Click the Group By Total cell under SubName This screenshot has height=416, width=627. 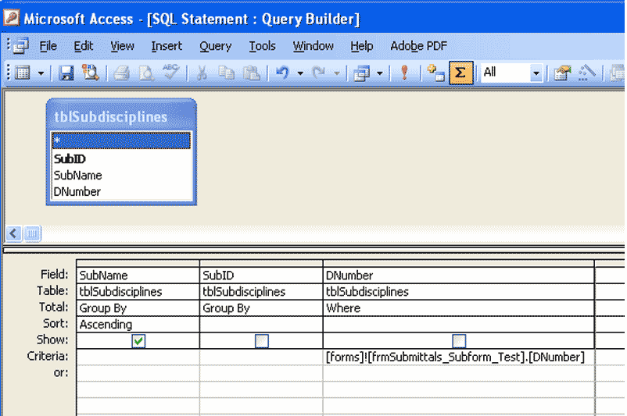138,308
